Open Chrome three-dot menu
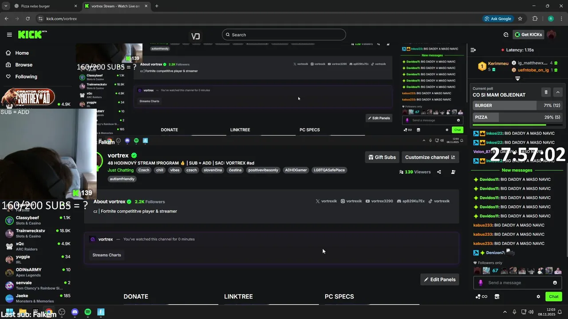This screenshot has height=319, width=568. [561, 19]
